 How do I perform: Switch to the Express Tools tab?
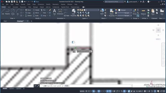pyautogui.click(x=65, y=7)
